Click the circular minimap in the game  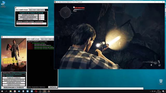click(x=65, y=13)
